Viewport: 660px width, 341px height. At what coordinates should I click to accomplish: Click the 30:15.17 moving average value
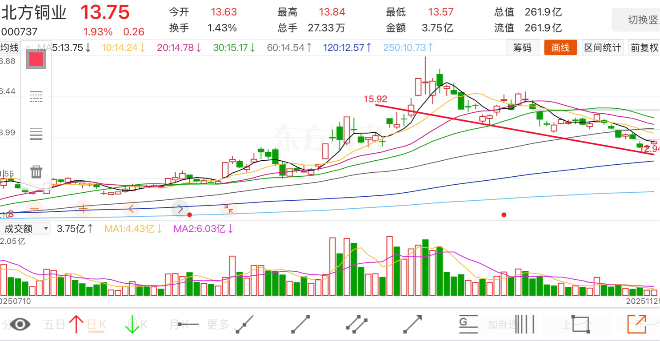pos(234,48)
